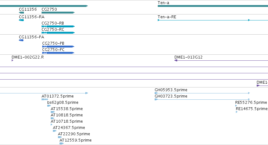Viewport: 268px width, 145px height.
Task: Select the AT15538.5prime EST glyph
Action: click(53, 112)
